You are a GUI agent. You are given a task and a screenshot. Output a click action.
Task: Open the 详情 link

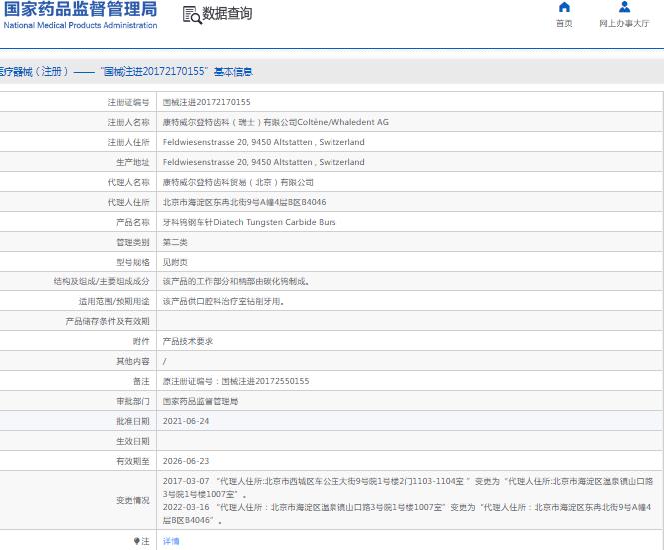171,541
